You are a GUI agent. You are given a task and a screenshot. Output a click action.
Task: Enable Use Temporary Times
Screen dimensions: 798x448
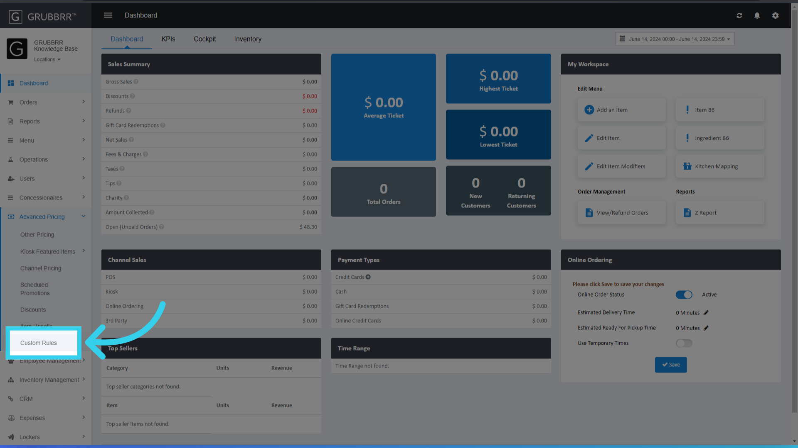[684, 343]
